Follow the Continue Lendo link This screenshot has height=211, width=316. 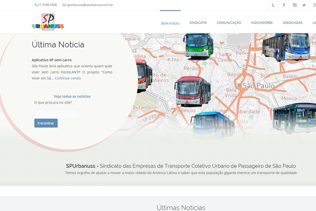point(68,78)
